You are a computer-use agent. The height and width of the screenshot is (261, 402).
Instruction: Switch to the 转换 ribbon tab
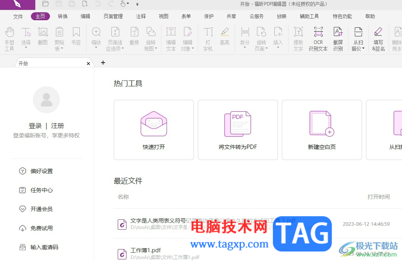[x=63, y=16]
